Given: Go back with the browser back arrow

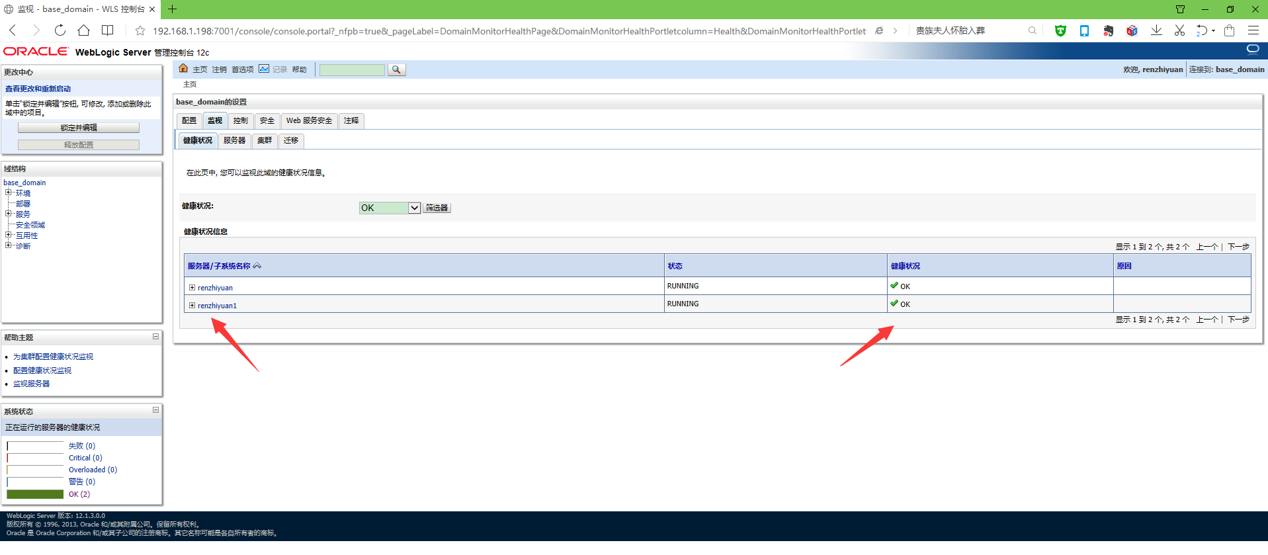Looking at the screenshot, I should tap(13, 30).
